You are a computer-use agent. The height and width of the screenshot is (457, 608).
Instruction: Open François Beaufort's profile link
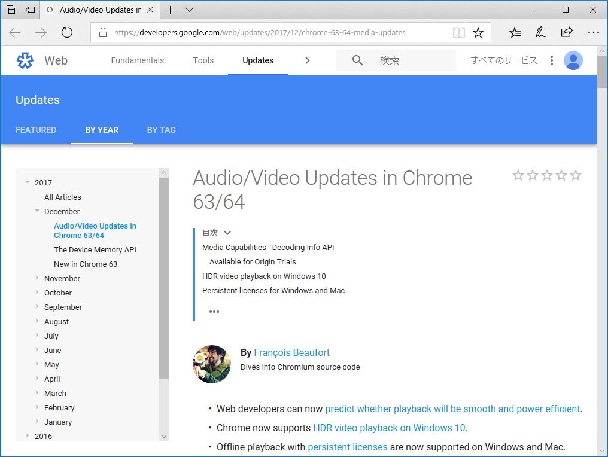tap(291, 352)
